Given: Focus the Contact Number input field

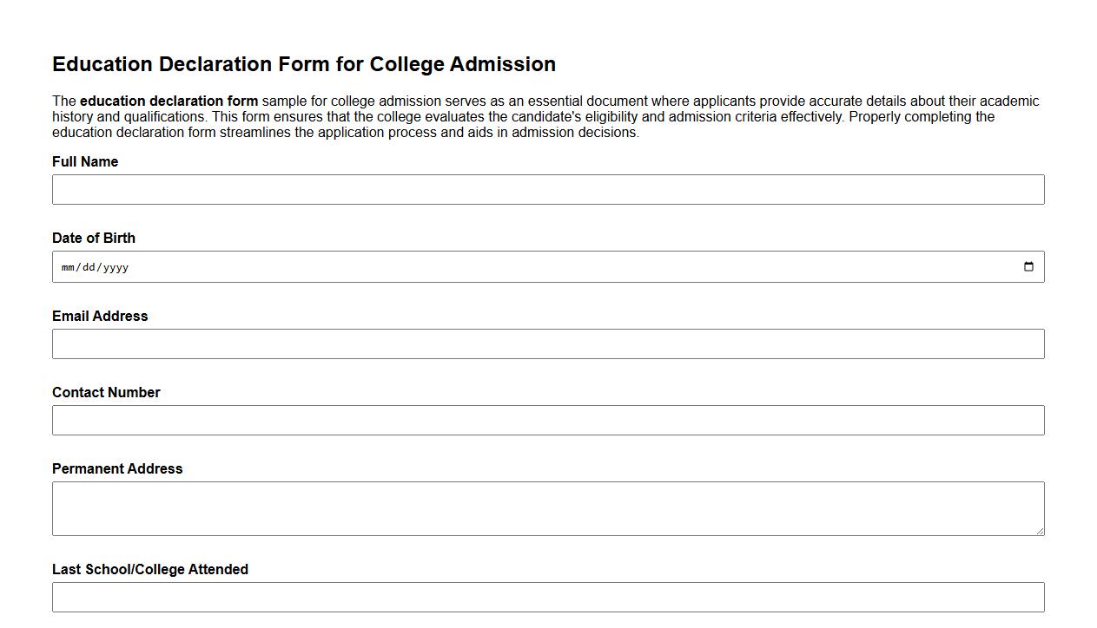Looking at the screenshot, I should click(x=548, y=420).
